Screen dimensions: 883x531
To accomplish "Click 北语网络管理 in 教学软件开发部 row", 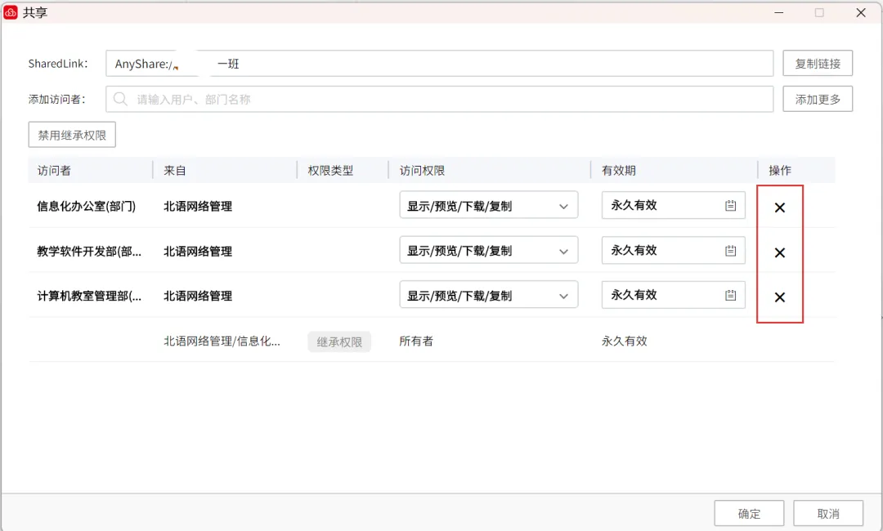I will coord(198,252).
